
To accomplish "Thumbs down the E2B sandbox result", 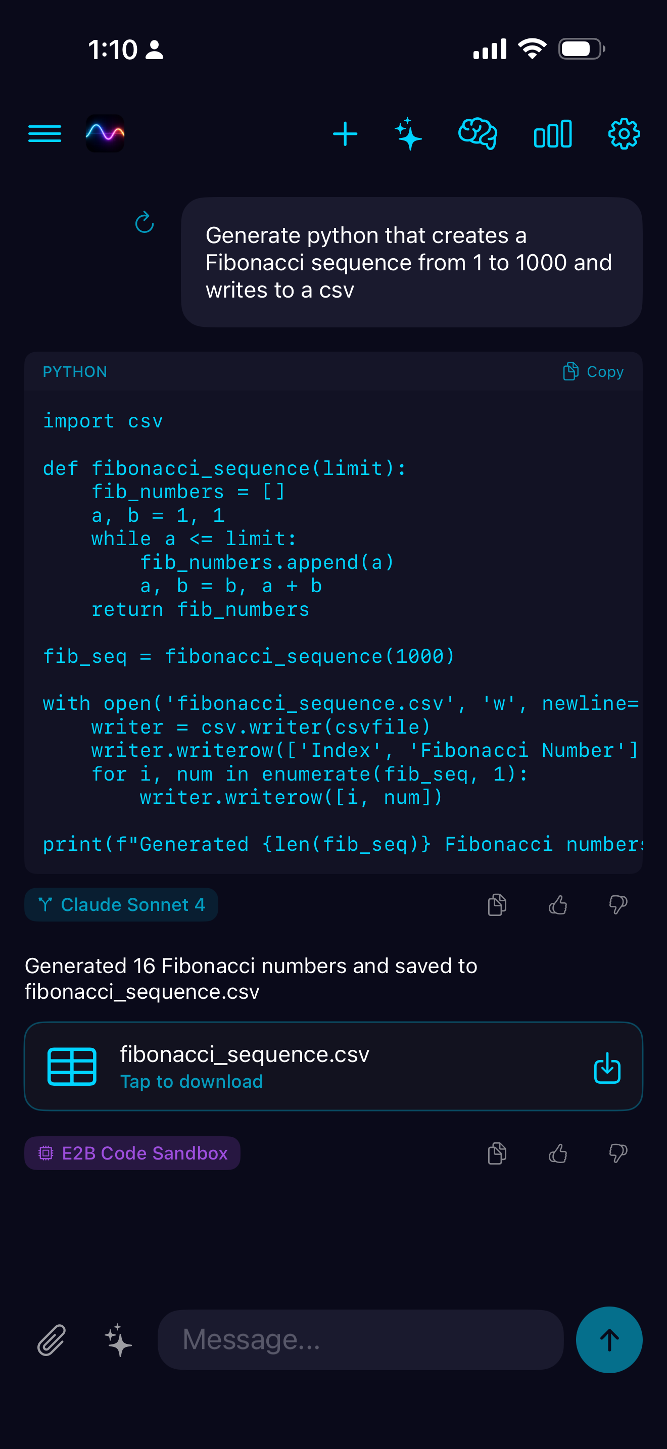I will pos(617,1153).
